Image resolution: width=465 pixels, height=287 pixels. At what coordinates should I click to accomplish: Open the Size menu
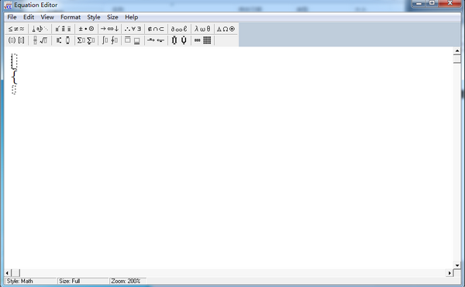click(112, 17)
